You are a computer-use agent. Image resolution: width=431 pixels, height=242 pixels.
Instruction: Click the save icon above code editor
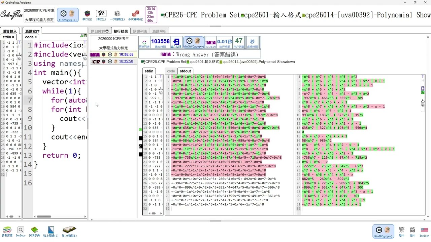pos(85,36)
